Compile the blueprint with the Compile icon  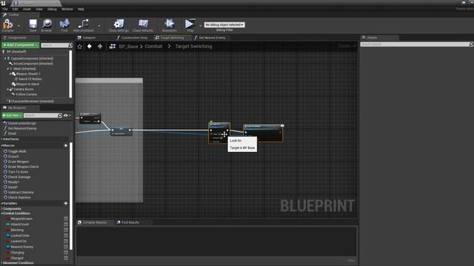tap(8, 24)
